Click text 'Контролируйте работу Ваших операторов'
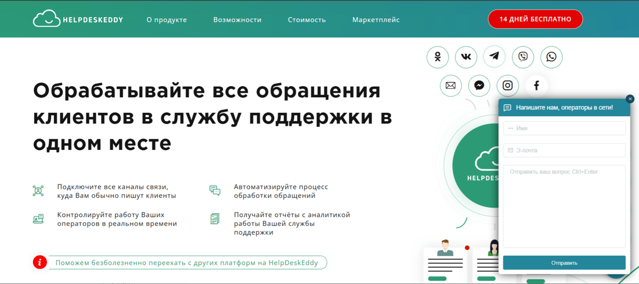Viewport: 639px width, 284px height. click(x=117, y=219)
